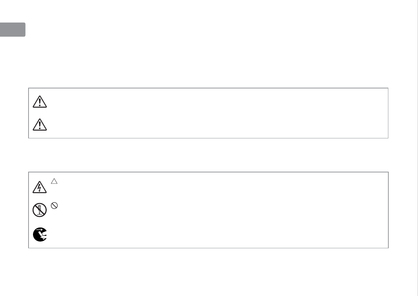The width and height of the screenshot is (418, 296).
Task: Click the lower exclamation warning triangle
Action: [40, 125]
